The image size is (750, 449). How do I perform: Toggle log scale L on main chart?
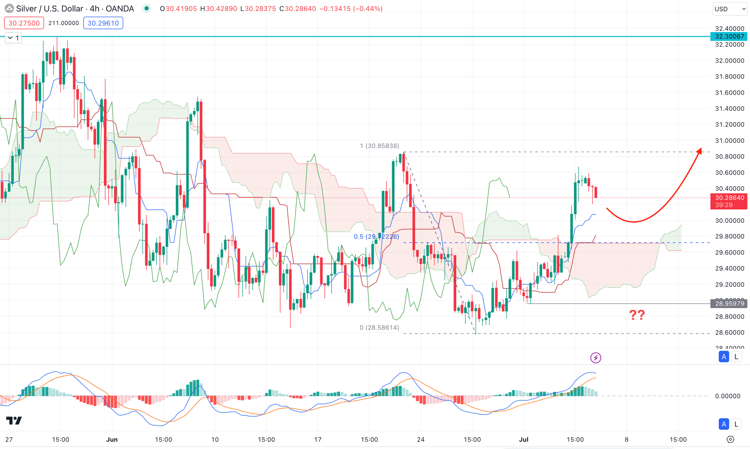(x=736, y=356)
